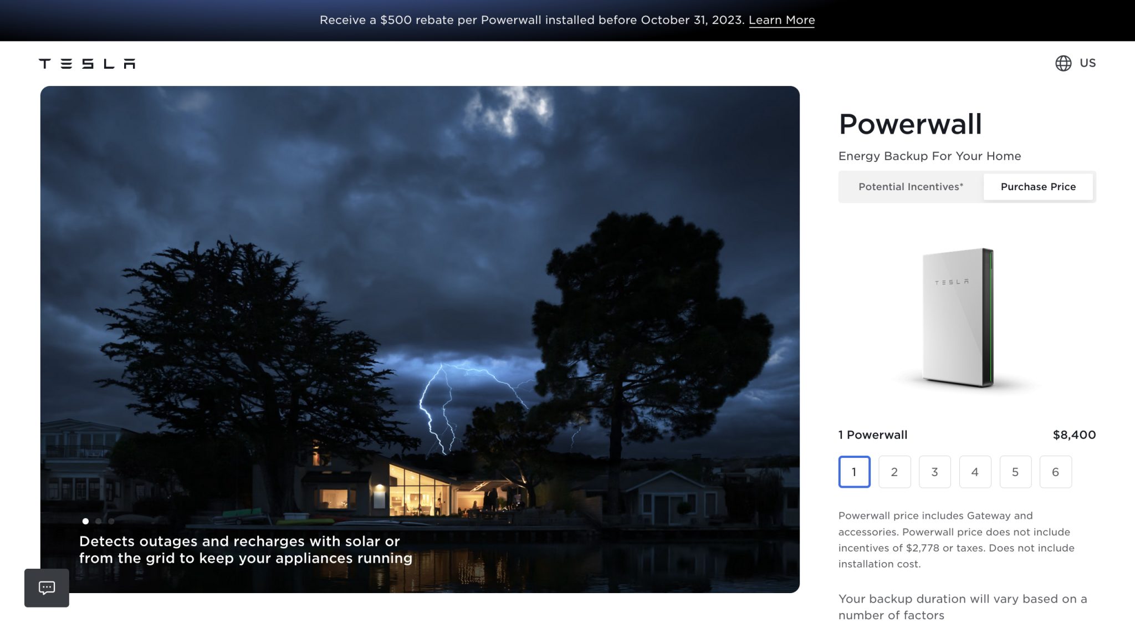The width and height of the screenshot is (1135, 633).
Task: Go to second carousel slide dot
Action: pyautogui.click(x=98, y=521)
